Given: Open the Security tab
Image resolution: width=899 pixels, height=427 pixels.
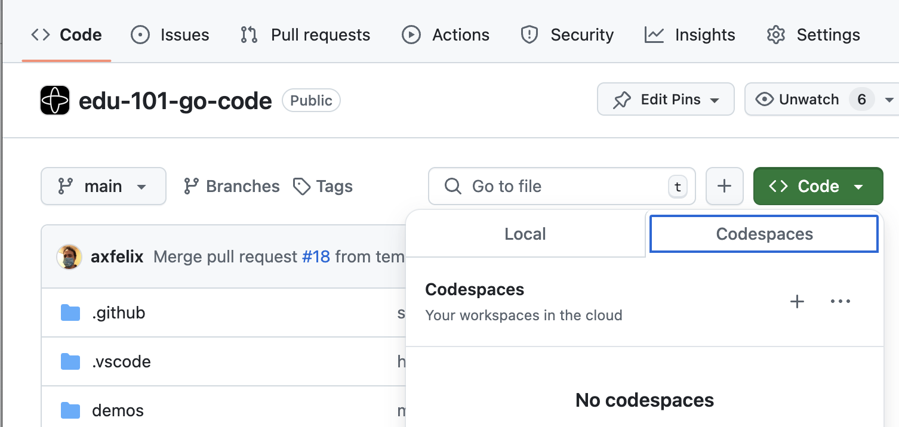Looking at the screenshot, I should click(x=567, y=35).
